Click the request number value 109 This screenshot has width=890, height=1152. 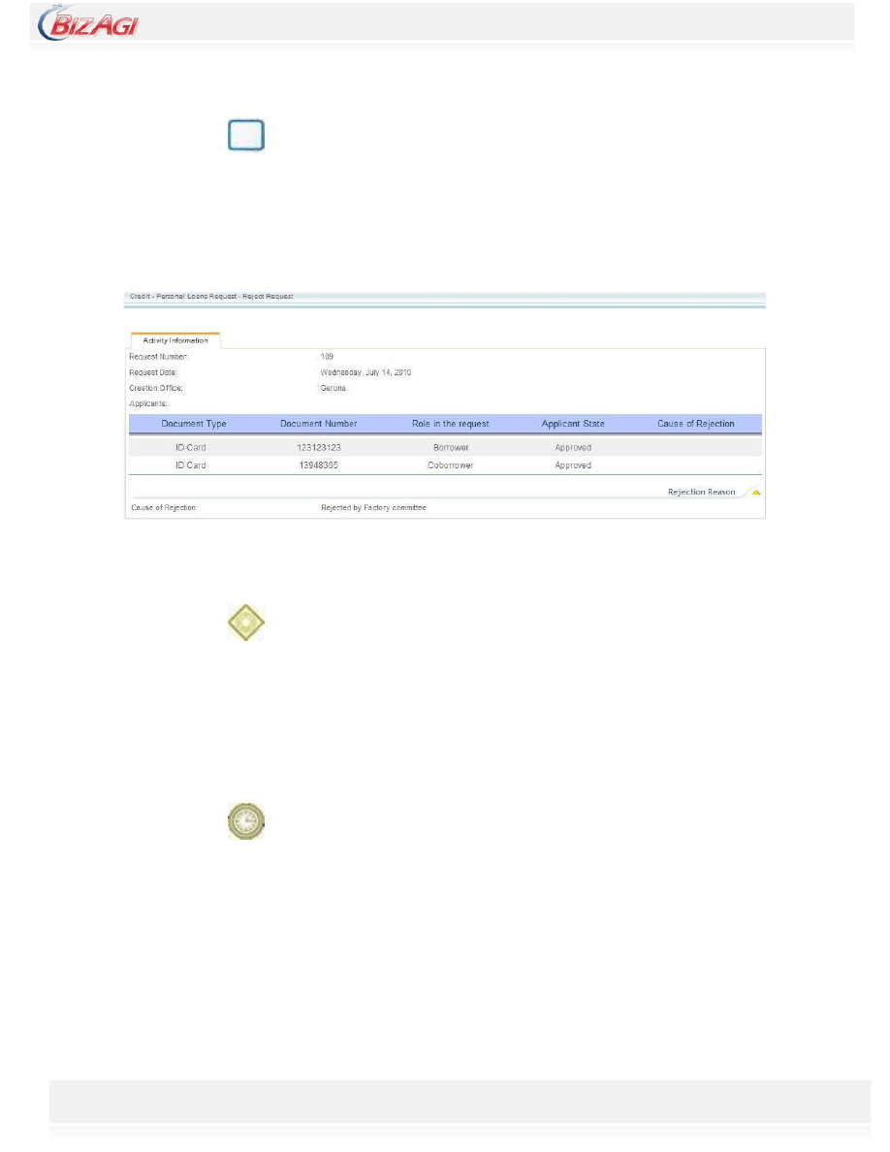pyautogui.click(x=328, y=357)
